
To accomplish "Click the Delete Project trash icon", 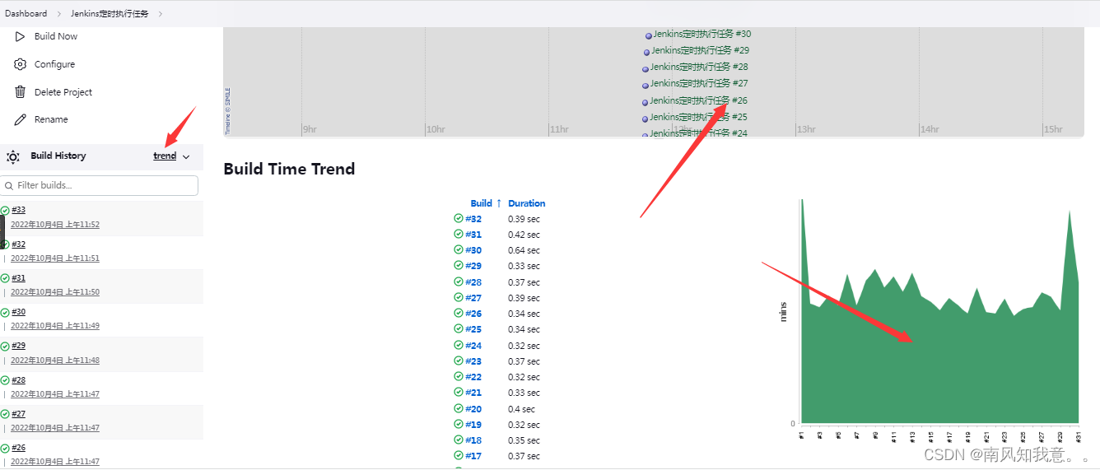I will 21,92.
